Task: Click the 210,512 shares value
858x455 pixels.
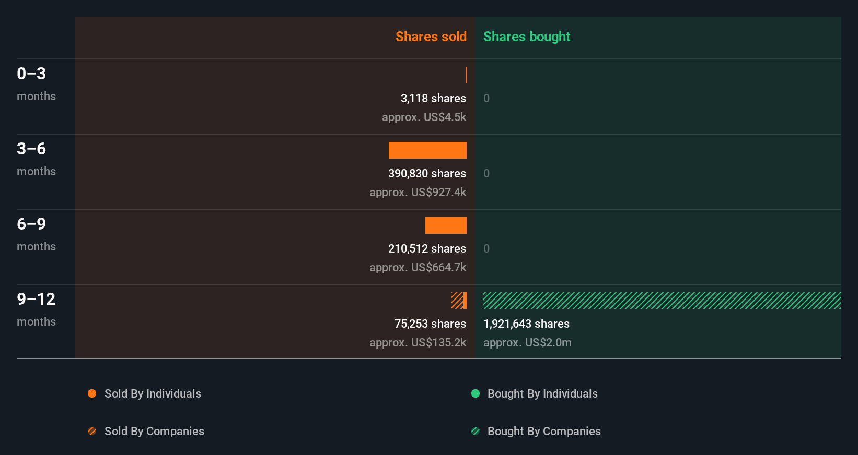Action: tap(427, 248)
